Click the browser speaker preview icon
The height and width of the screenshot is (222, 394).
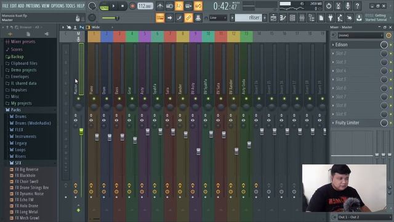click(x=47, y=34)
